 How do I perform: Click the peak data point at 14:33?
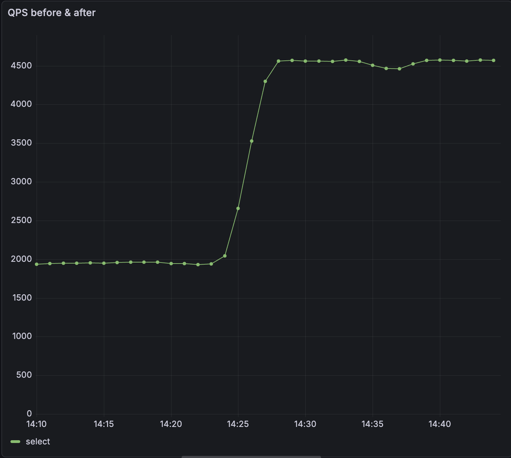coord(346,59)
